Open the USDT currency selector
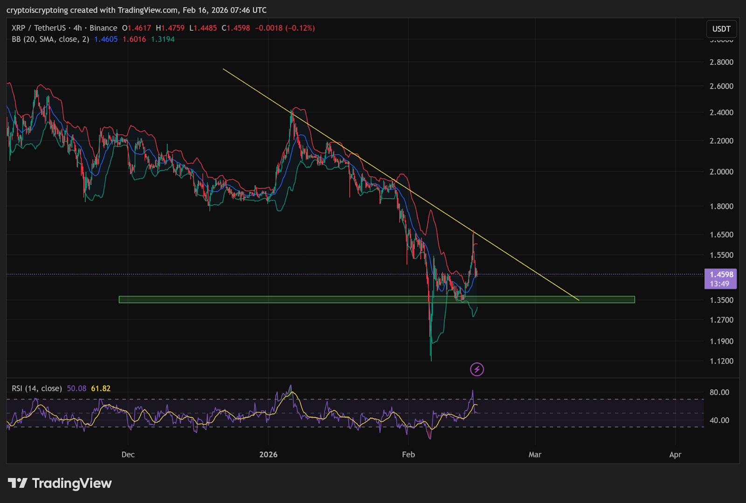 [x=721, y=29]
